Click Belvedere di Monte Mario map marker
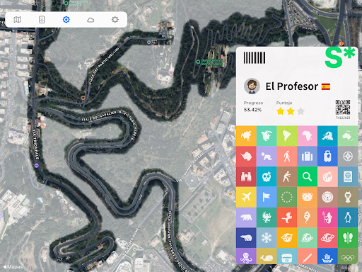This screenshot has height=272, width=362. click(x=198, y=62)
